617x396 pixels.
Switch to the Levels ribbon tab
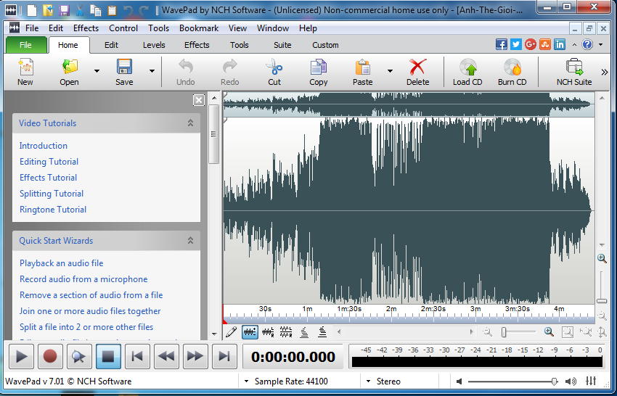[x=154, y=45]
